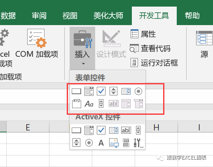The width and height of the screenshot is (213, 167).
Task: Switch to the 数据 tab
Action: pos(8,16)
